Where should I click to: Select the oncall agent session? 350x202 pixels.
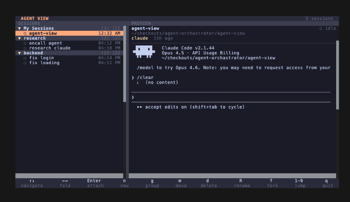(69, 43)
